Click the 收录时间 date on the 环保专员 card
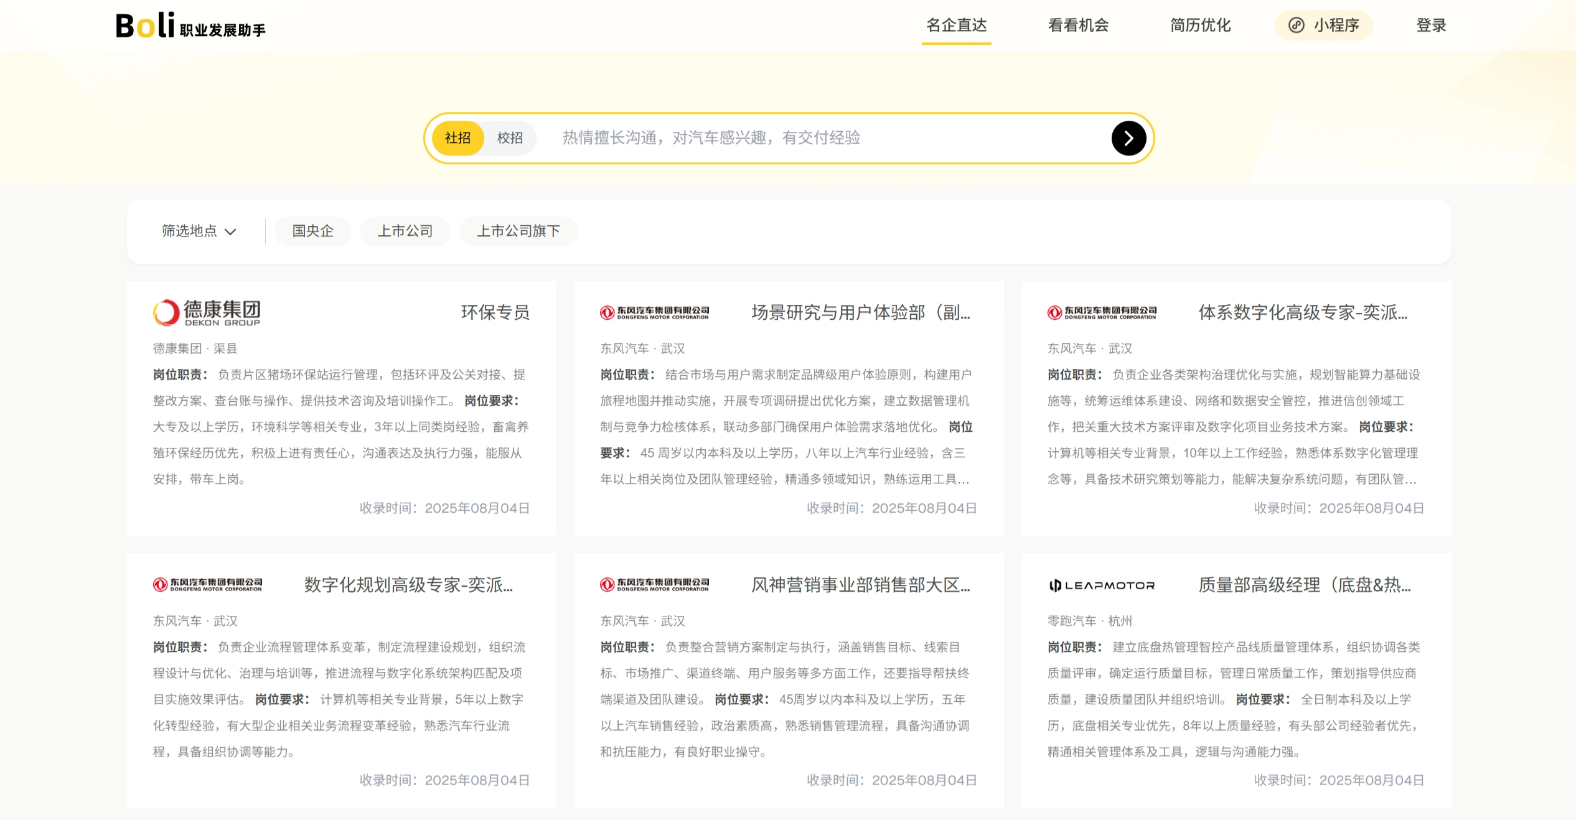Image resolution: width=1576 pixels, height=820 pixels. [444, 508]
